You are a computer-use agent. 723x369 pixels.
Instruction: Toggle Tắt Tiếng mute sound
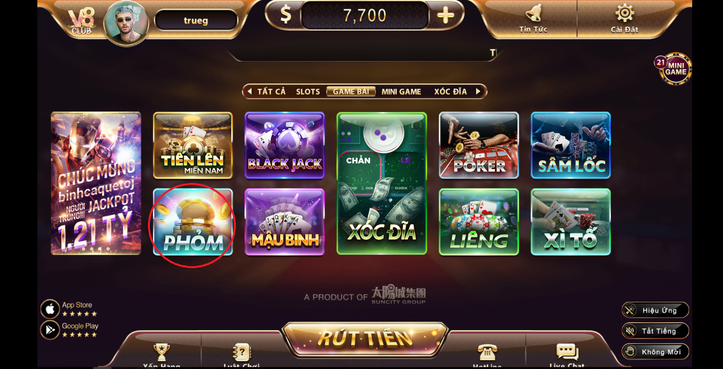(655, 331)
